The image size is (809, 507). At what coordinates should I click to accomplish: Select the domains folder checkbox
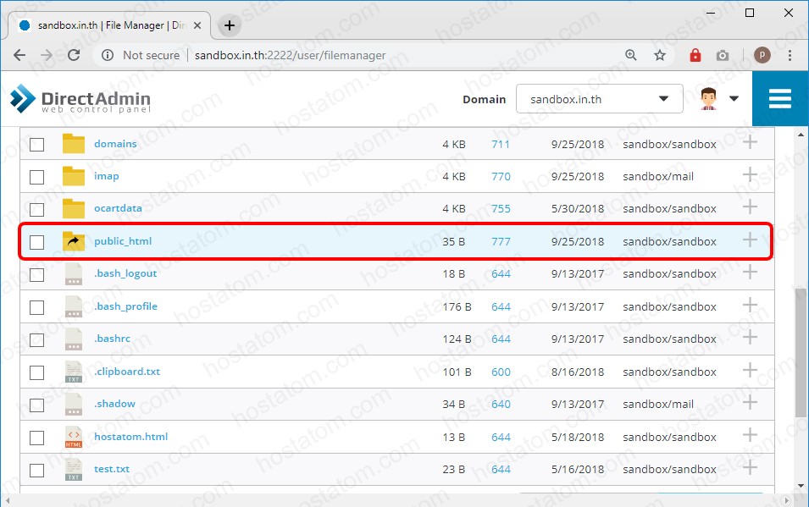click(36, 145)
